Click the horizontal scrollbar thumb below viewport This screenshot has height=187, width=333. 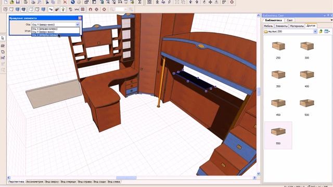point(126,178)
